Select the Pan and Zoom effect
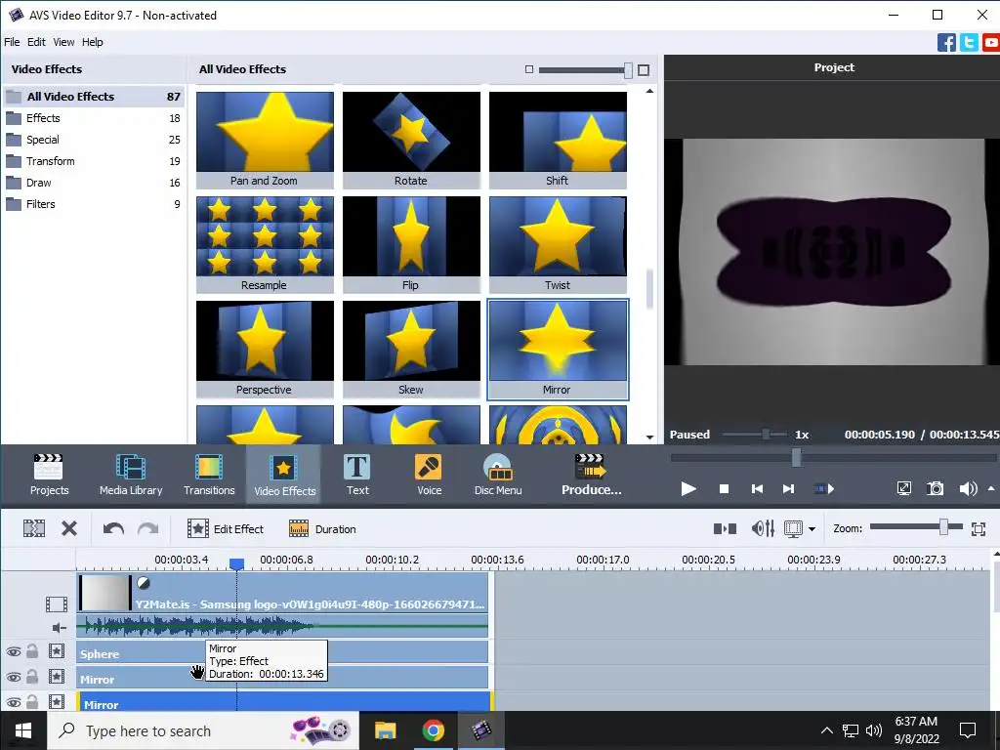This screenshot has height=750, width=1000. (x=265, y=140)
